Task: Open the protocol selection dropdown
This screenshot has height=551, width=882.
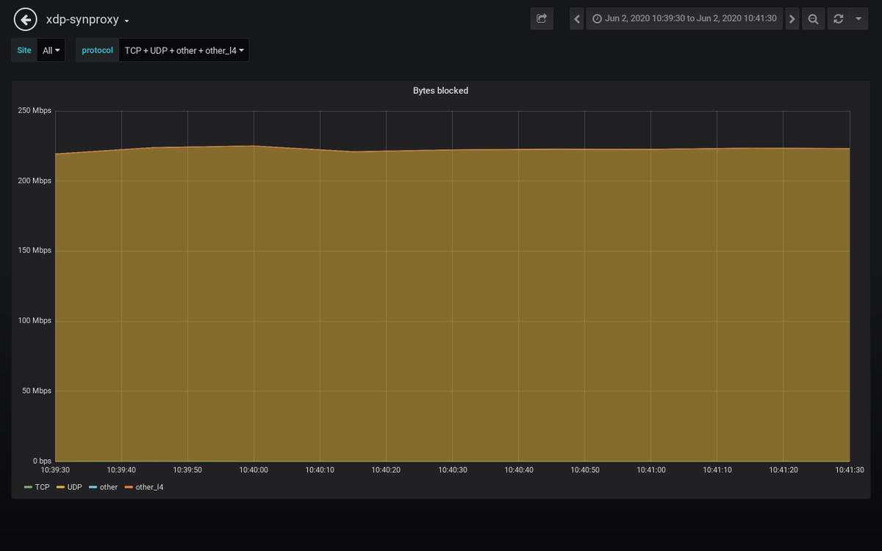Action: tap(183, 50)
